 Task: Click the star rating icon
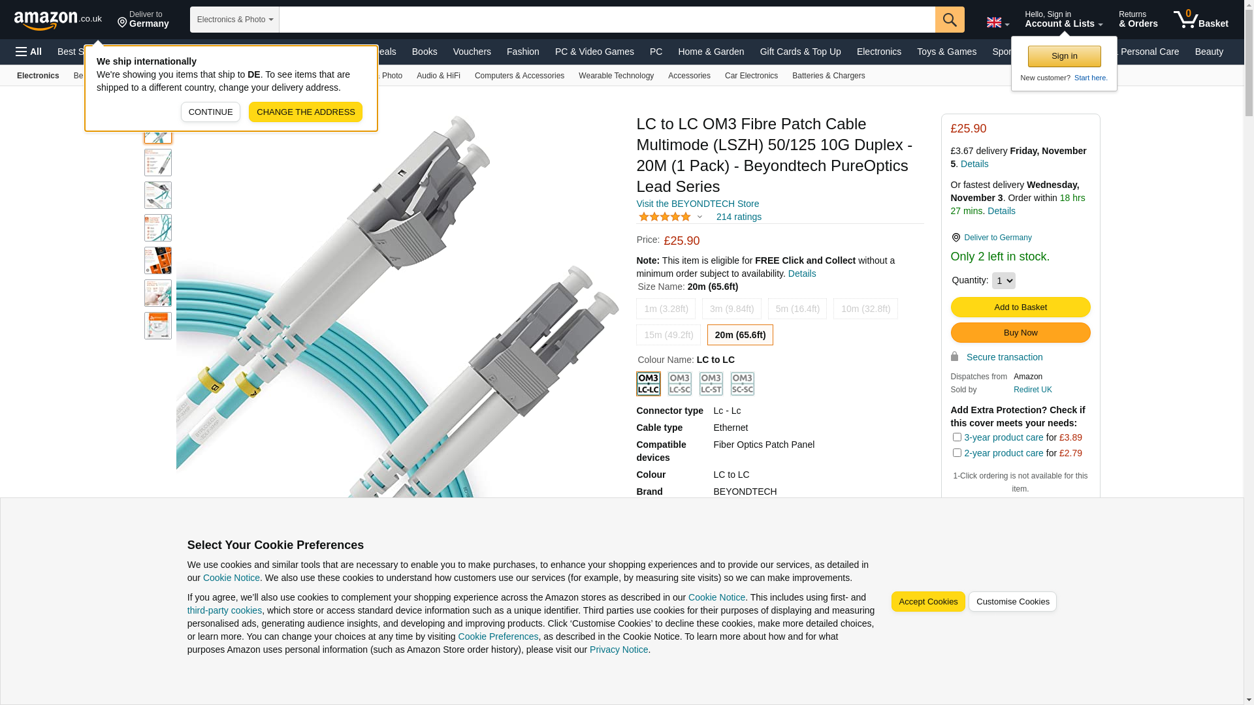[664, 217]
